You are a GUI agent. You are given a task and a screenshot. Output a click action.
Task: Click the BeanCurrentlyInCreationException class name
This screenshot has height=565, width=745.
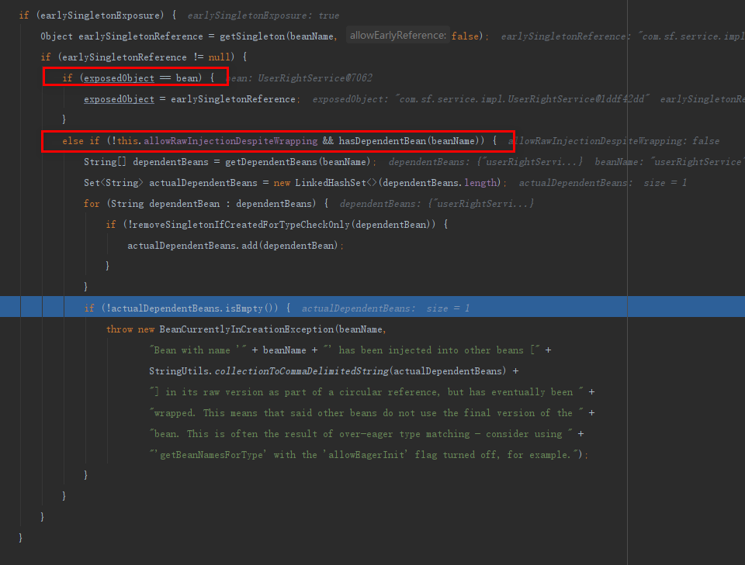pyautogui.click(x=247, y=329)
